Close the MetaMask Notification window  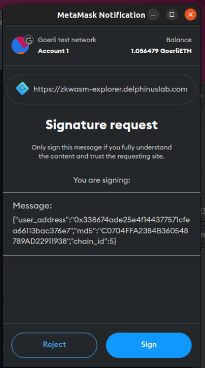click(x=190, y=15)
